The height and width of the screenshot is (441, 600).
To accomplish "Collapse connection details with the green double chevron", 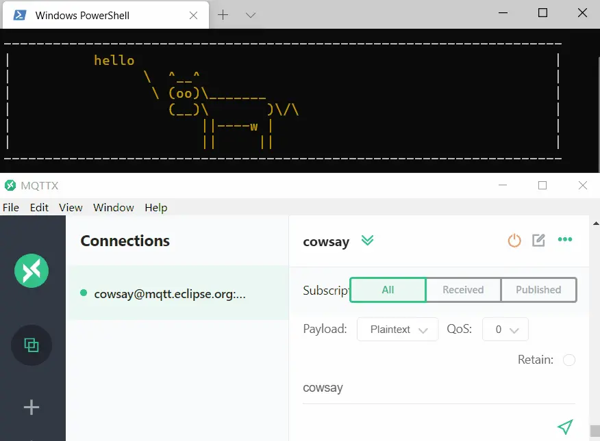I will [x=367, y=240].
